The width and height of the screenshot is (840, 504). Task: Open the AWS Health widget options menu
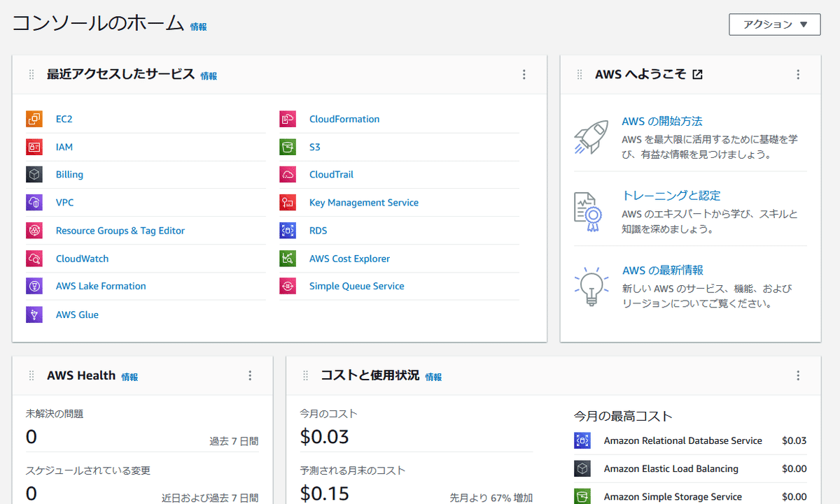point(250,376)
